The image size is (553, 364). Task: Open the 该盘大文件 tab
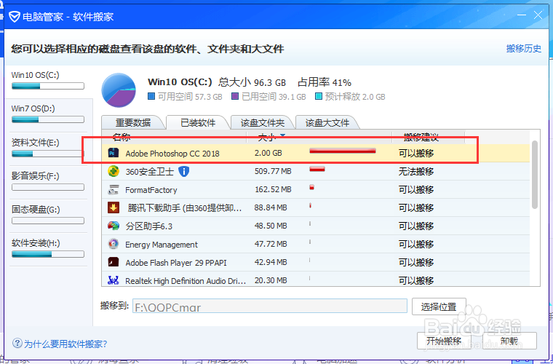point(327,122)
